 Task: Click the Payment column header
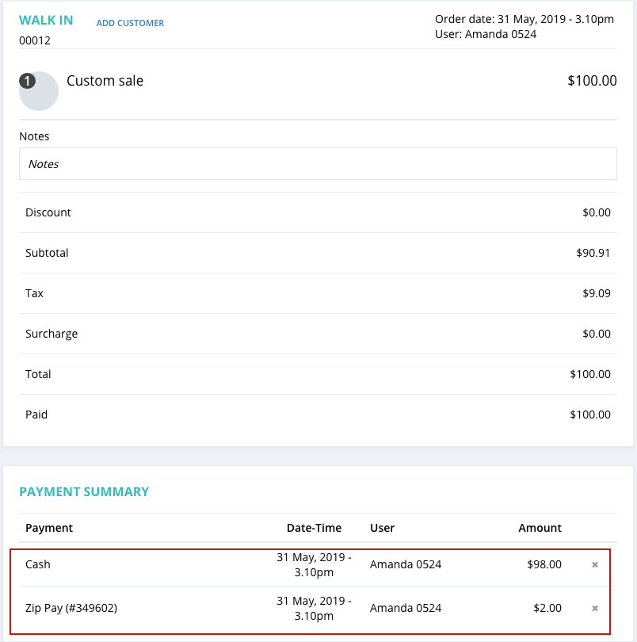pyautogui.click(x=49, y=528)
